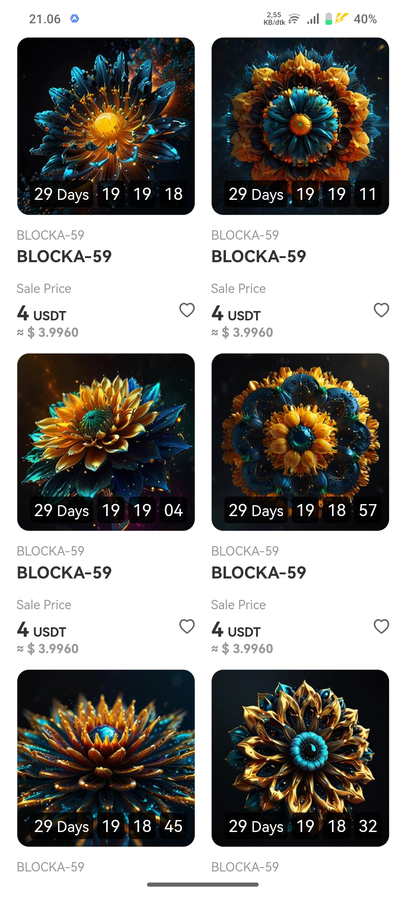Image resolution: width=406 pixels, height=897 pixels.
Task: Tap the blue notification icon beside clock
Action: (74, 18)
